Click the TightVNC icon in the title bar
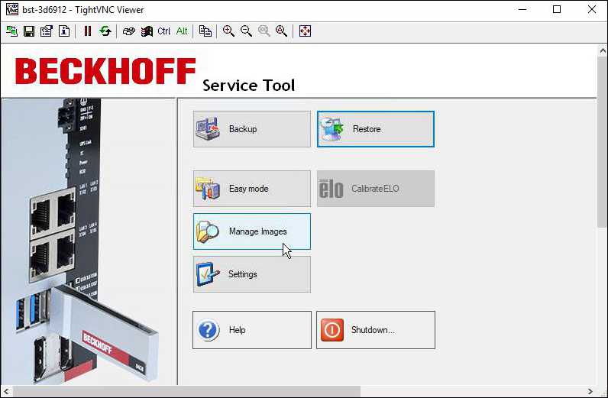 (x=12, y=9)
